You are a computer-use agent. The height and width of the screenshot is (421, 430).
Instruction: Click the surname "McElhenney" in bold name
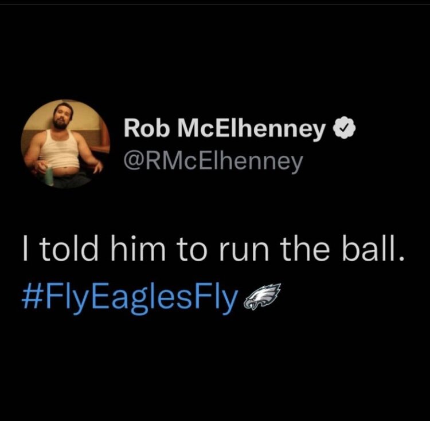tap(250, 131)
